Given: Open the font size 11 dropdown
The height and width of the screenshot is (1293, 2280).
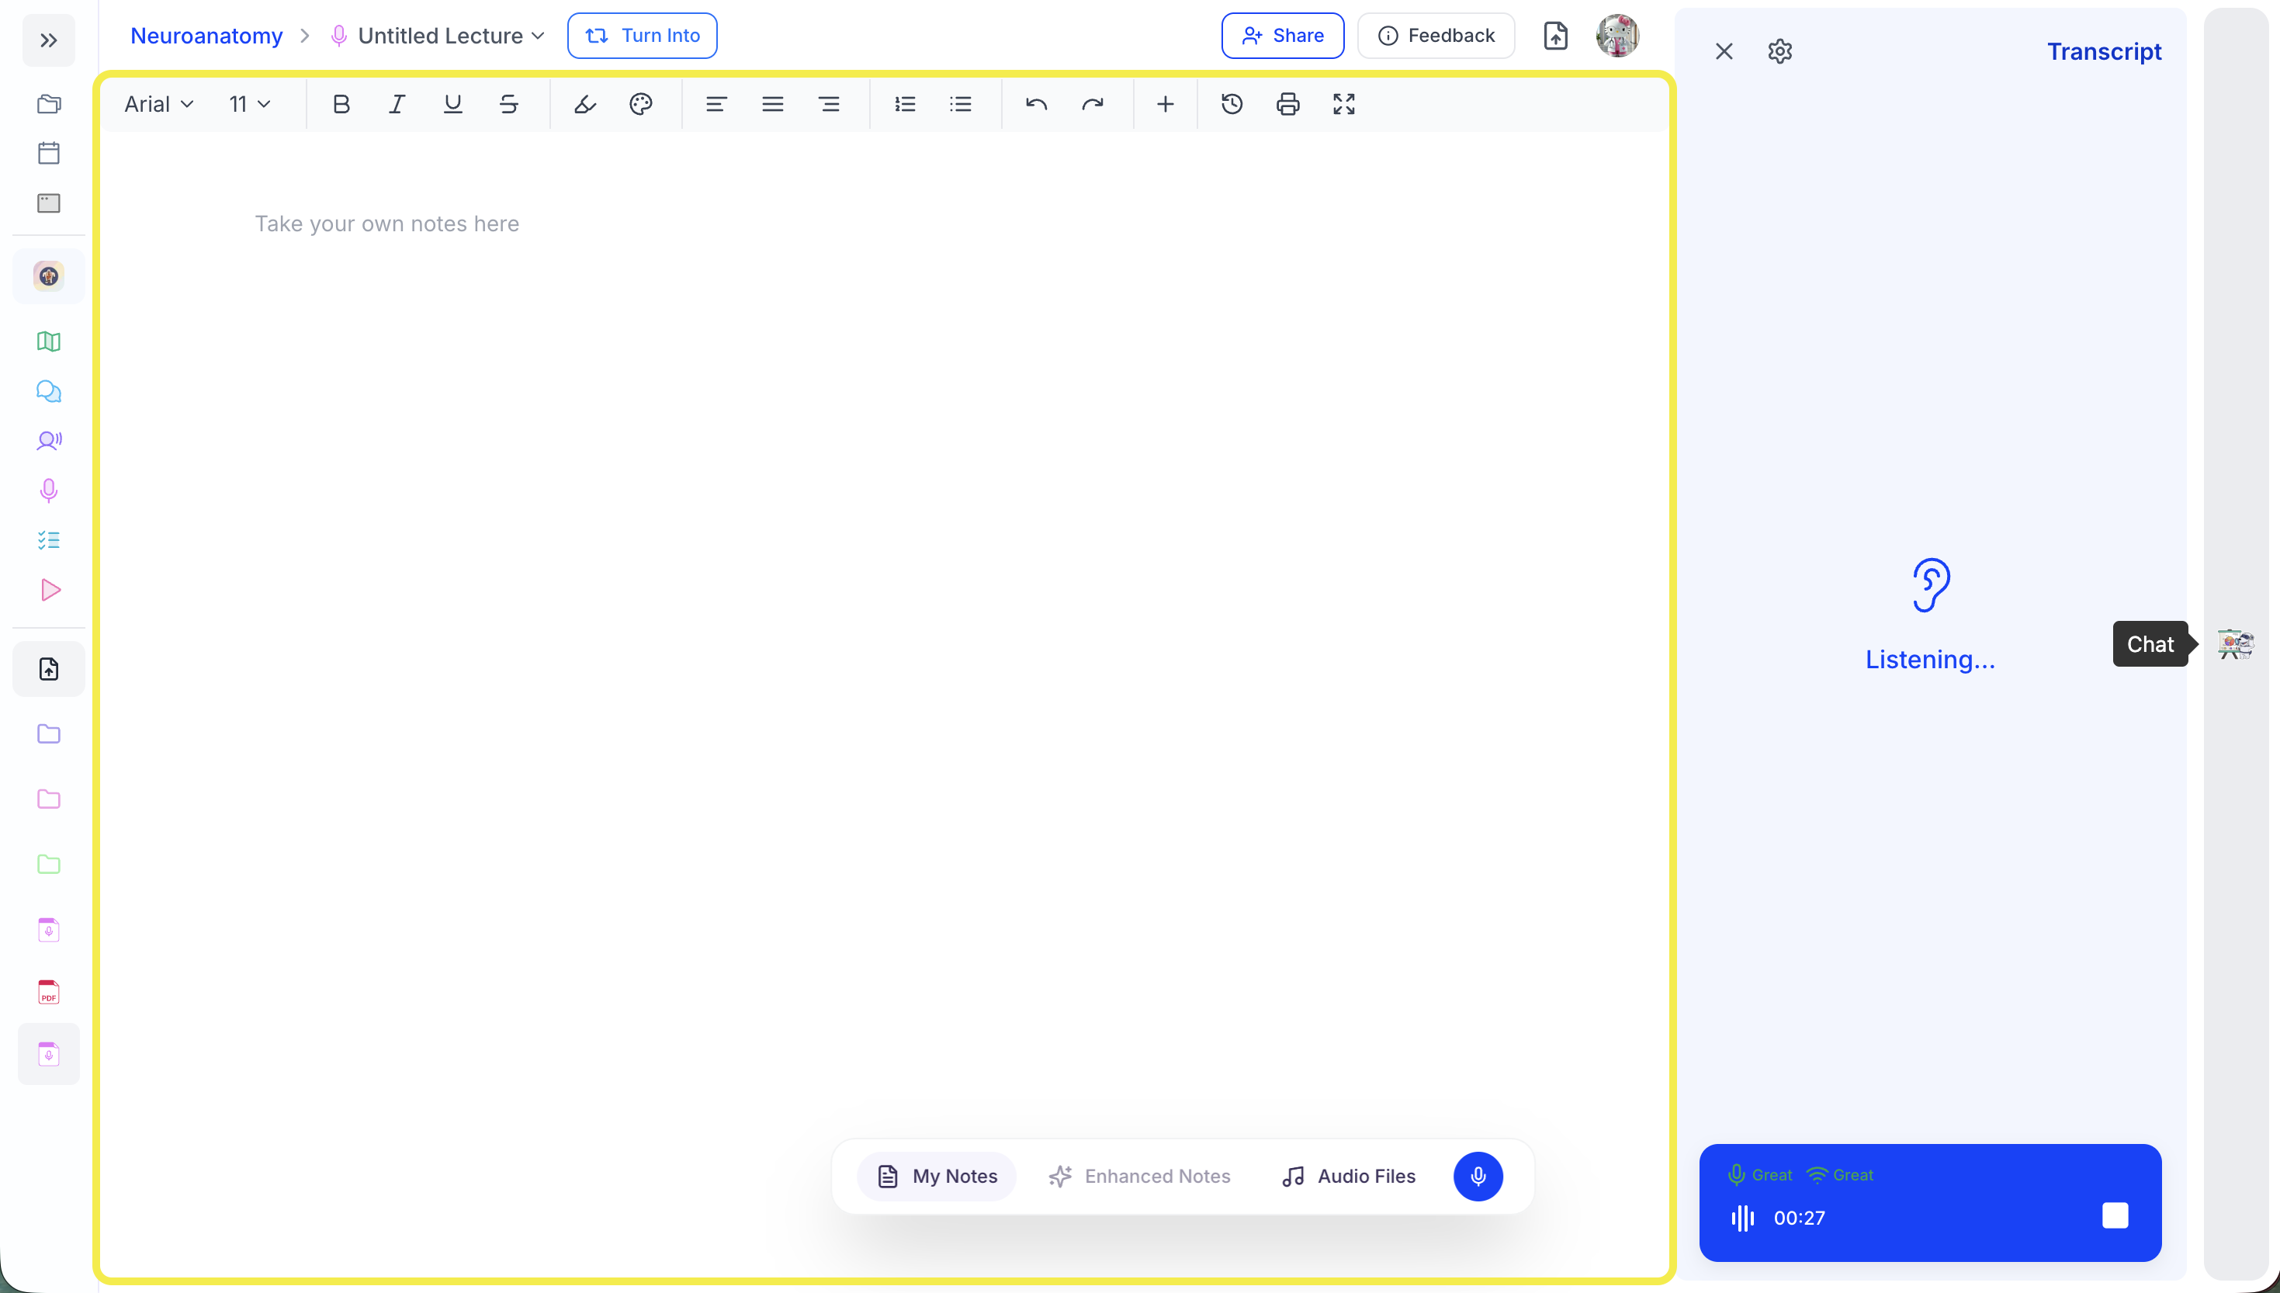Looking at the screenshot, I should [x=249, y=105].
